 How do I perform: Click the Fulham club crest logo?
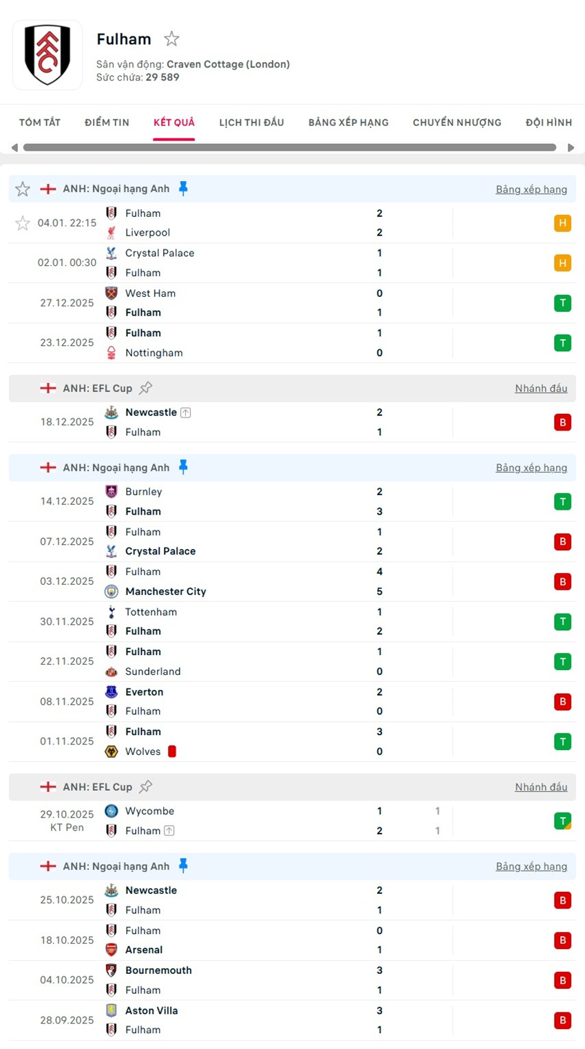47,55
